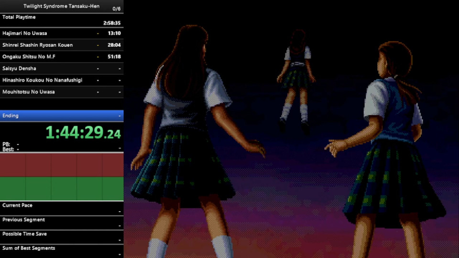Select the Hajimari No Uwasa split

click(x=62, y=33)
